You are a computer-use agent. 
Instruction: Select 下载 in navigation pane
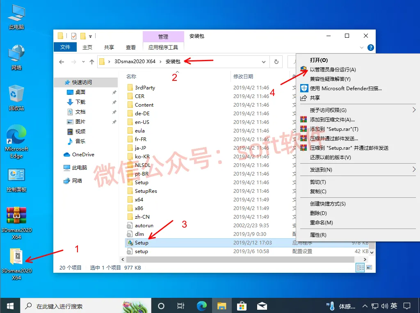tap(80, 102)
